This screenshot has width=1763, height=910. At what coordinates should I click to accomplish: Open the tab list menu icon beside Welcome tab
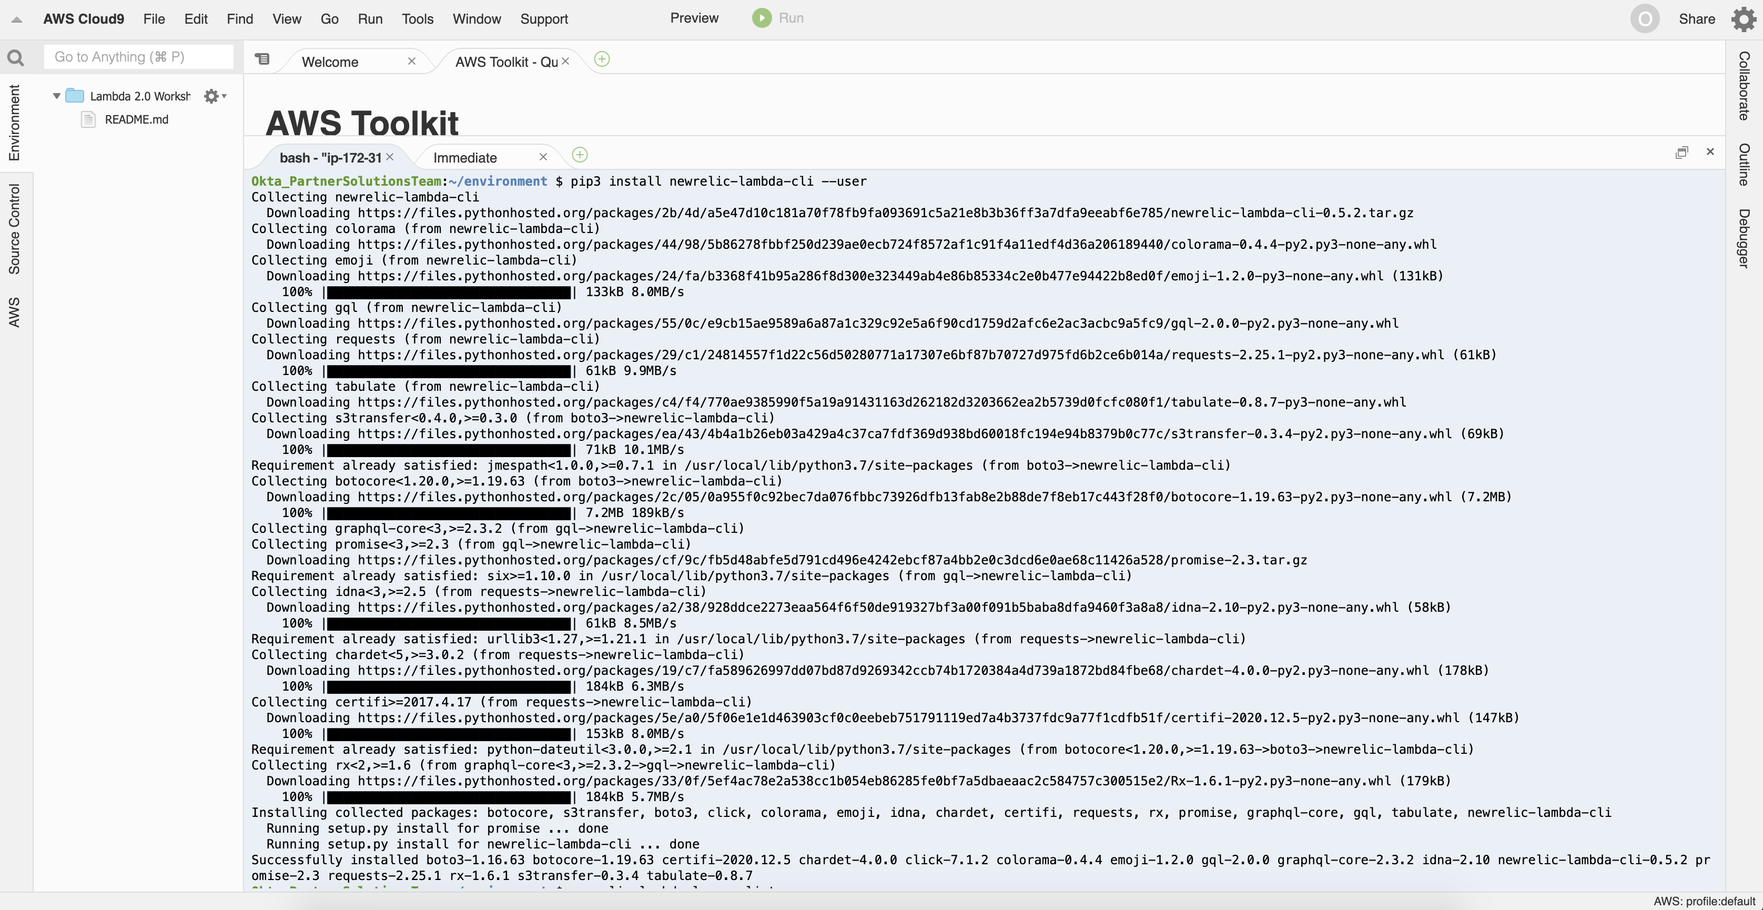tap(263, 59)
